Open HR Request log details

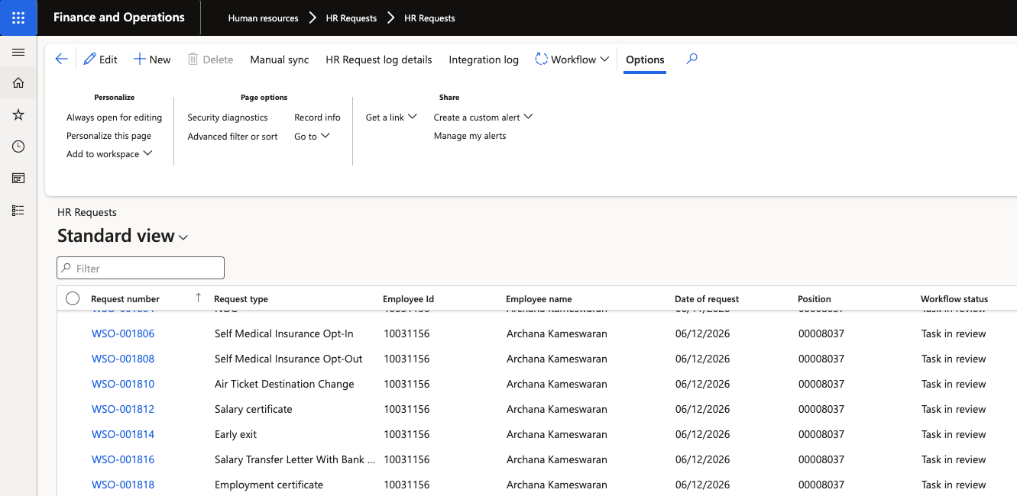click(x=379, y=60)
